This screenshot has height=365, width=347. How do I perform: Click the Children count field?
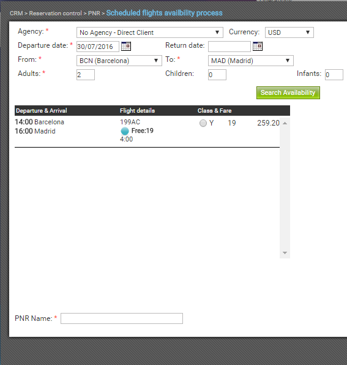point(217,75)
